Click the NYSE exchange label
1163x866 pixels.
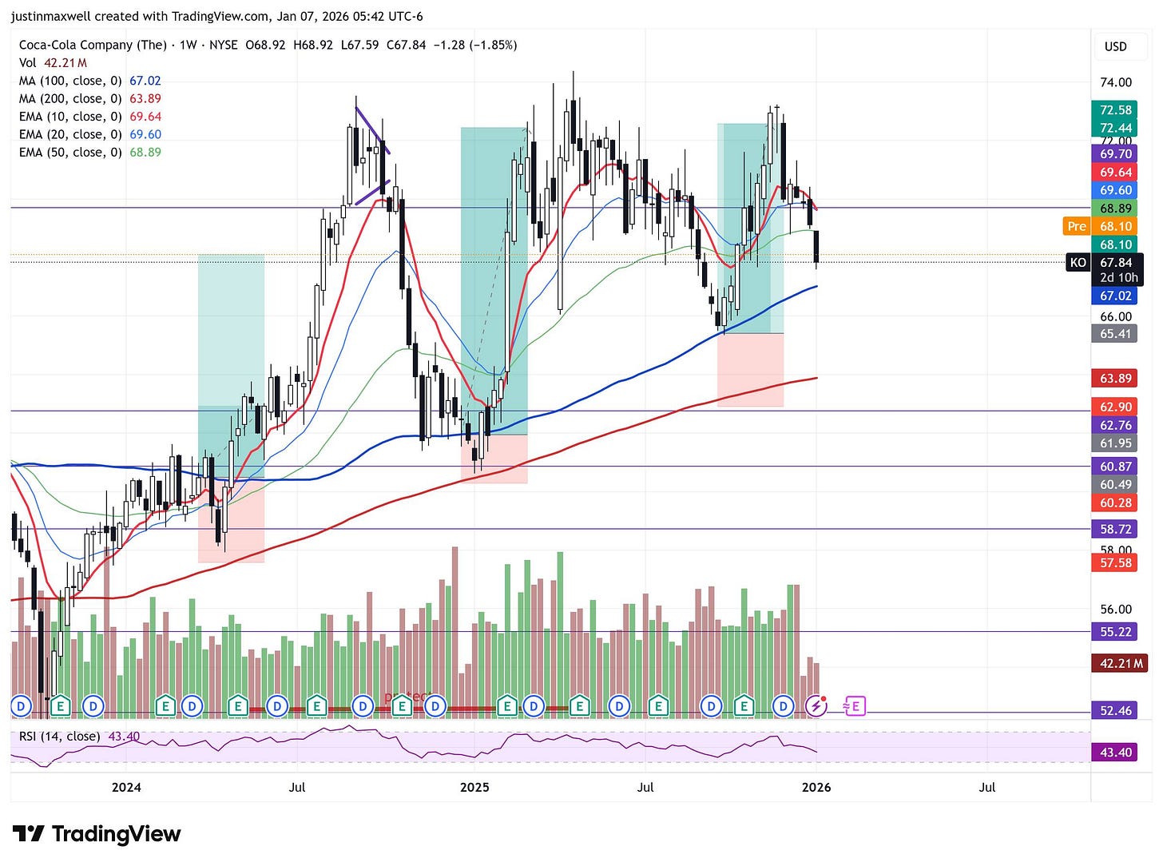coord(224,45)
